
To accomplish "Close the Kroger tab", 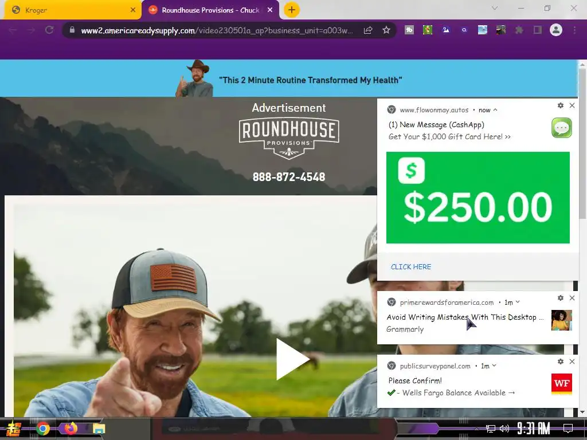I will (133, 10).
